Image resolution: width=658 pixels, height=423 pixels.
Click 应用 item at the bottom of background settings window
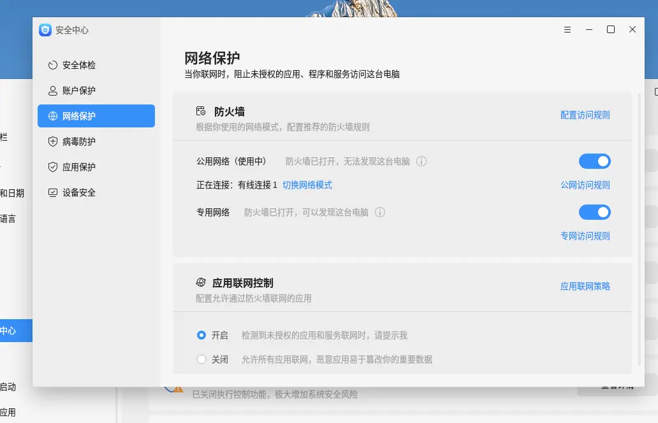click(x=8, y=413)
